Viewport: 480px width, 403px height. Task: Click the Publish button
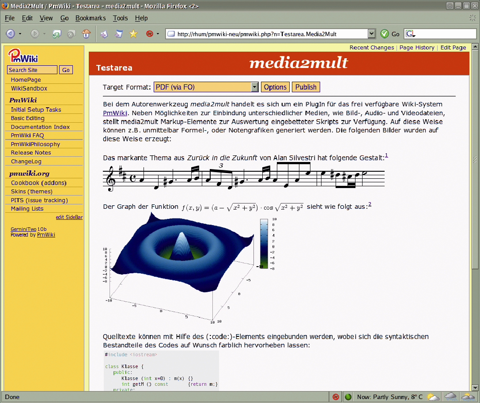[306, 87]
